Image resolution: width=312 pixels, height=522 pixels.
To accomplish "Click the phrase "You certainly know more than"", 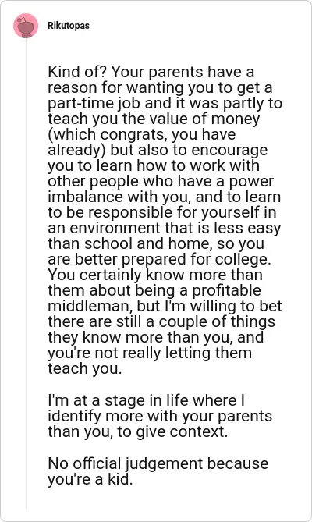I will click(x=155, y=275).
